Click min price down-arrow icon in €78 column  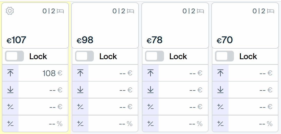150,90
